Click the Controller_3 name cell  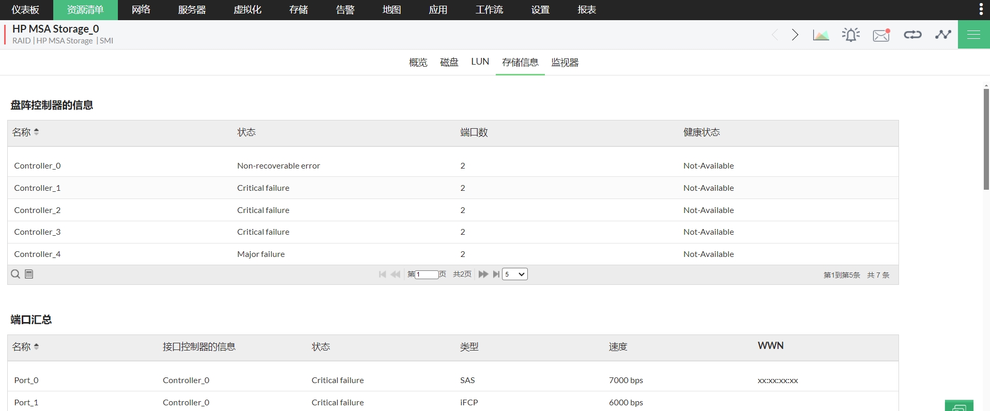point(37,232)
